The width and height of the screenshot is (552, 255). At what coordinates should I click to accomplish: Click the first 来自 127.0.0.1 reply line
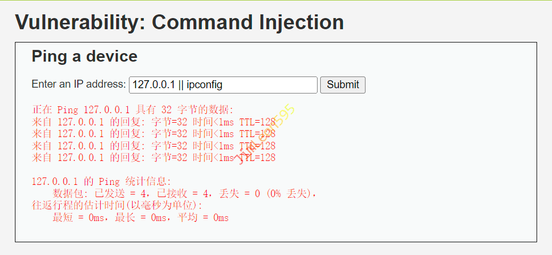(153, 122)
